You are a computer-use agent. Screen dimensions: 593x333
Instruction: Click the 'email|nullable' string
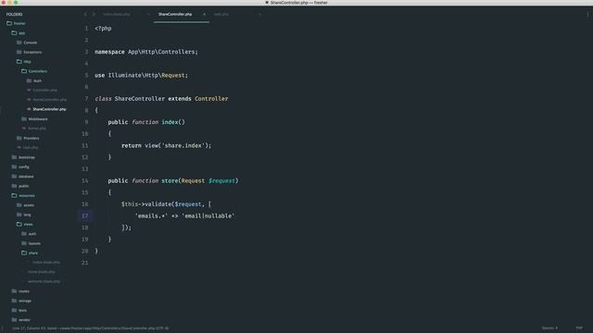click(208, 216)
